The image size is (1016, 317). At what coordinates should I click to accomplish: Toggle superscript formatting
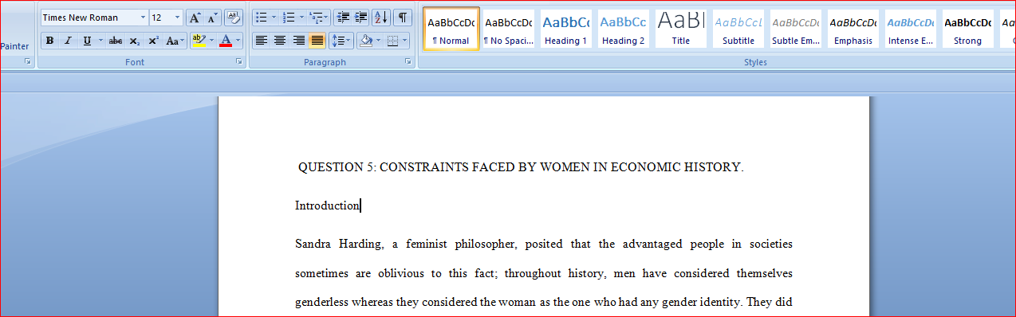(153, 40)
